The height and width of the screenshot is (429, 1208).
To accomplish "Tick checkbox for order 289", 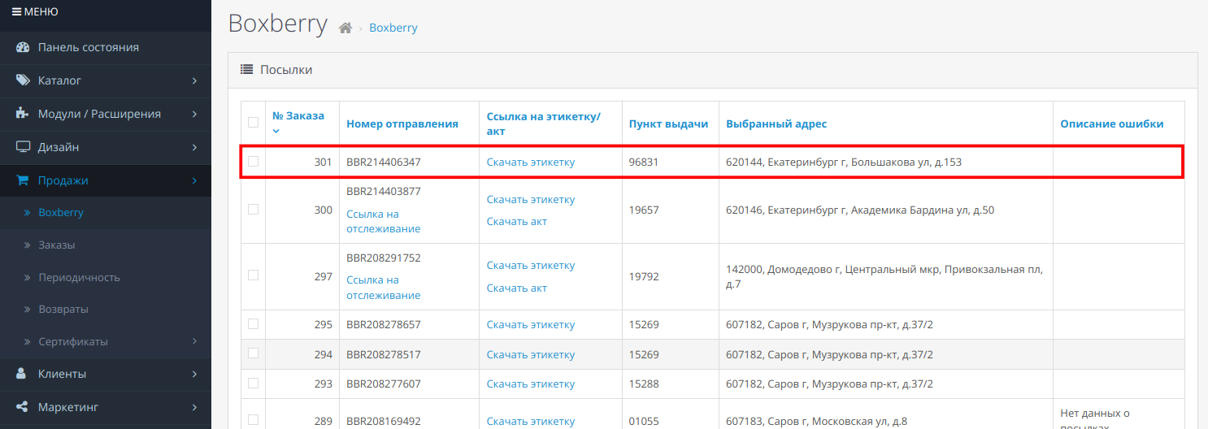I will pyautogui.click(x=253, y=420).
